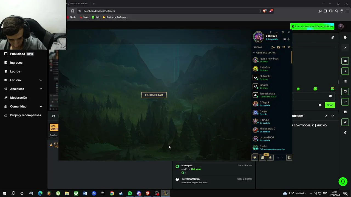Open the notifications bell next to Bokita04

pos(288,39)
